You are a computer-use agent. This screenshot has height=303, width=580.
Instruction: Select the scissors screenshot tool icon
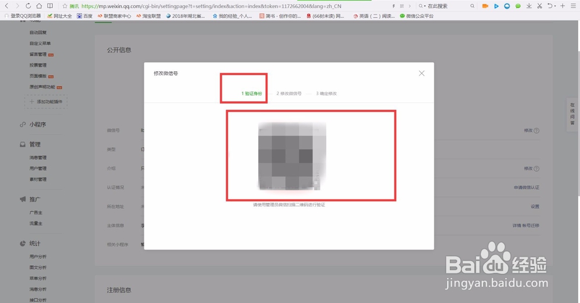[539, 6]
